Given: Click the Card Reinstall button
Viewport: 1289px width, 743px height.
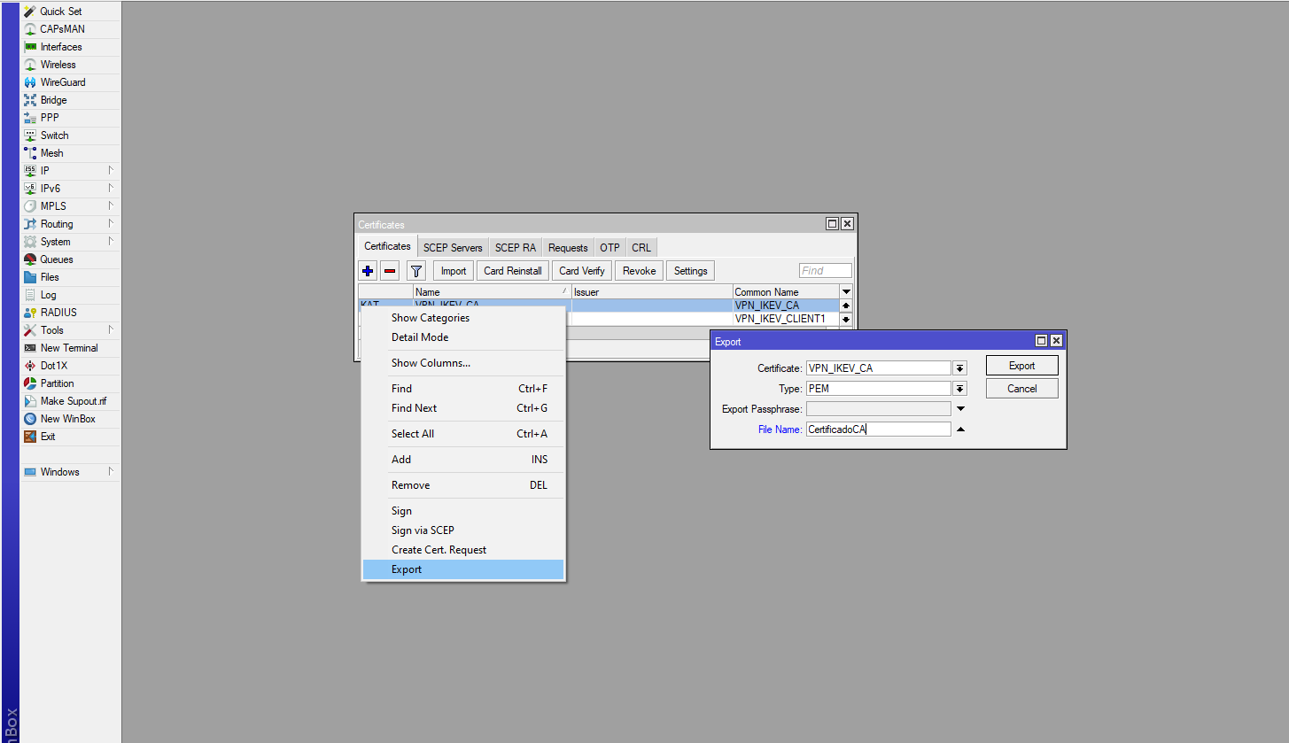Looking at the screenshot, I should pos(513,271).
